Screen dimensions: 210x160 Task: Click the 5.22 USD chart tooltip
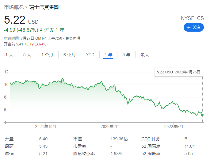(178, 72)
